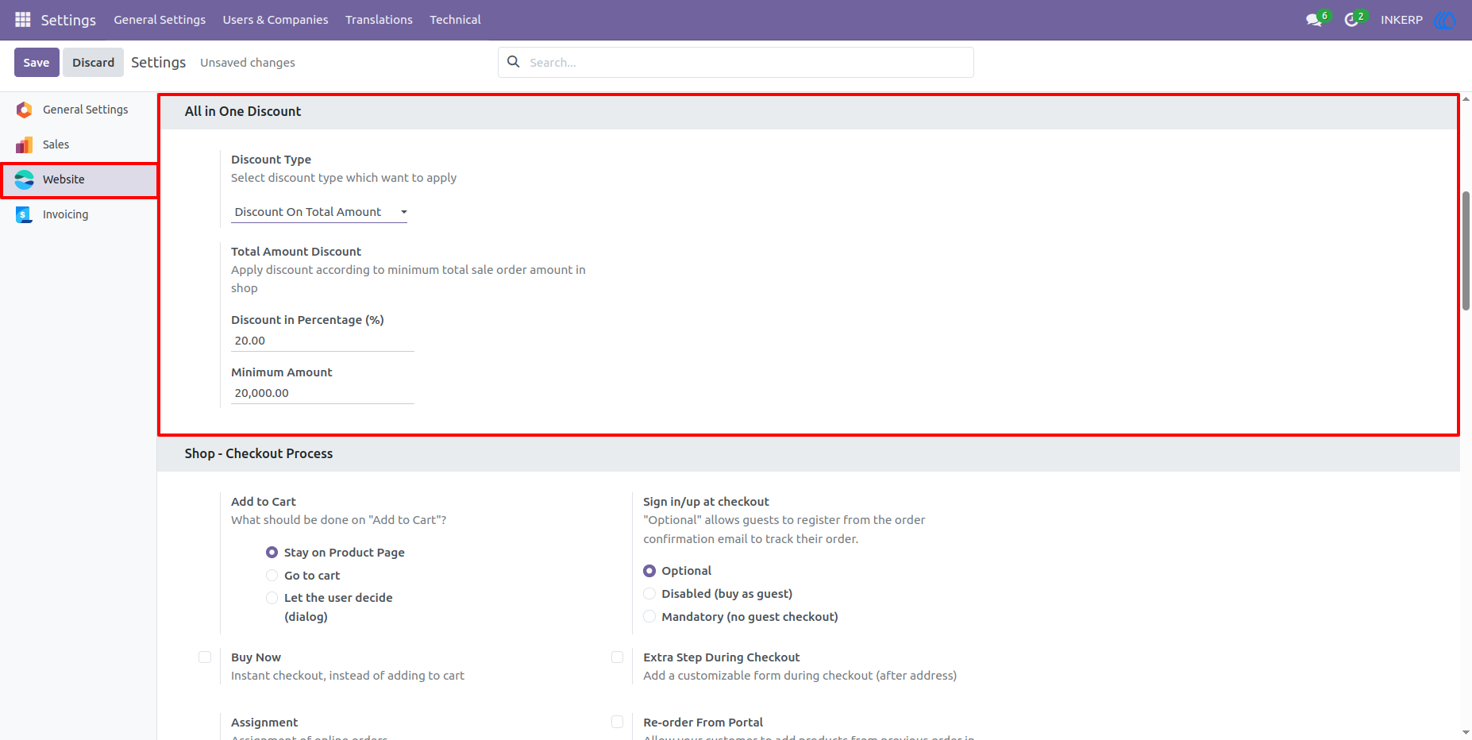This screenshot has width=1472, height=740.
Task: Click the INKERP user avatar icon
Action: point(1445,20)
